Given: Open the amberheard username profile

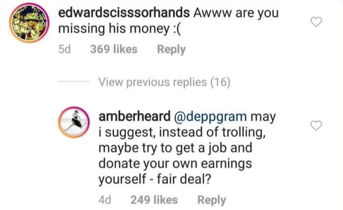Looking at the screenshot, I should [134, 116].
